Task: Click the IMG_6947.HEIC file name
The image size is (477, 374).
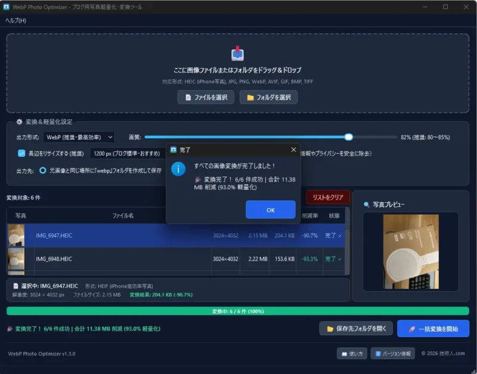Action: pyautogui.click(x=54, y=236)
